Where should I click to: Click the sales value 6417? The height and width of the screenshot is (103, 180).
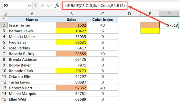[72, 48]
